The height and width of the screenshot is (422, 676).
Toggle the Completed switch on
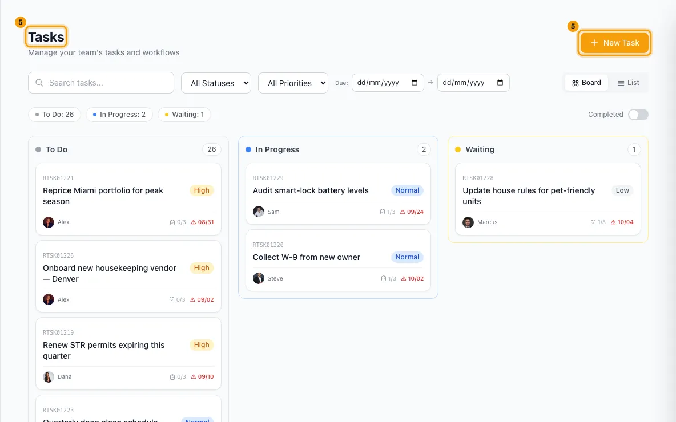pos(638,115)
